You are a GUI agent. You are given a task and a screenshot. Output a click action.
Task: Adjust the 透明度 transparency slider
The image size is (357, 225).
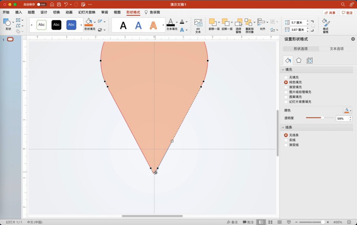322,118
